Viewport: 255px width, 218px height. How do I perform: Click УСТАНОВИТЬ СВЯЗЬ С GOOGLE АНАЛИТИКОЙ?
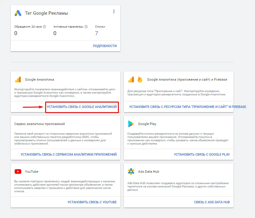pyautogui.click(x=82, y=107)
